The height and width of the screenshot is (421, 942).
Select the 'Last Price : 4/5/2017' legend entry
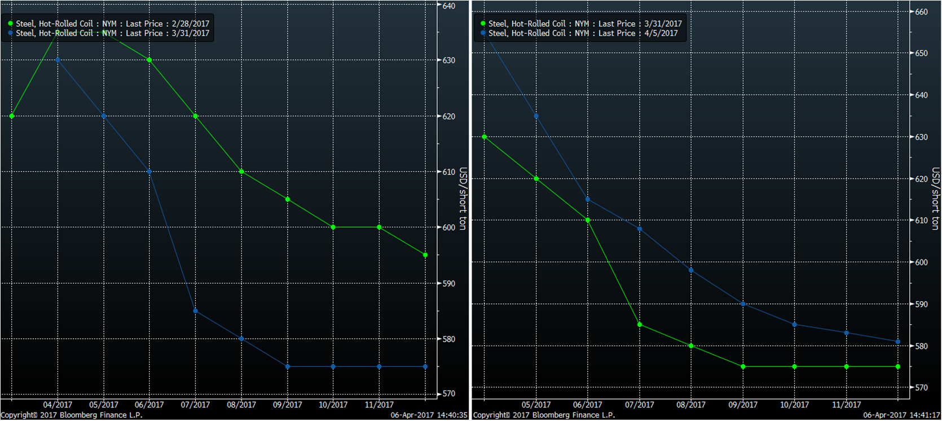pos(583,33)
